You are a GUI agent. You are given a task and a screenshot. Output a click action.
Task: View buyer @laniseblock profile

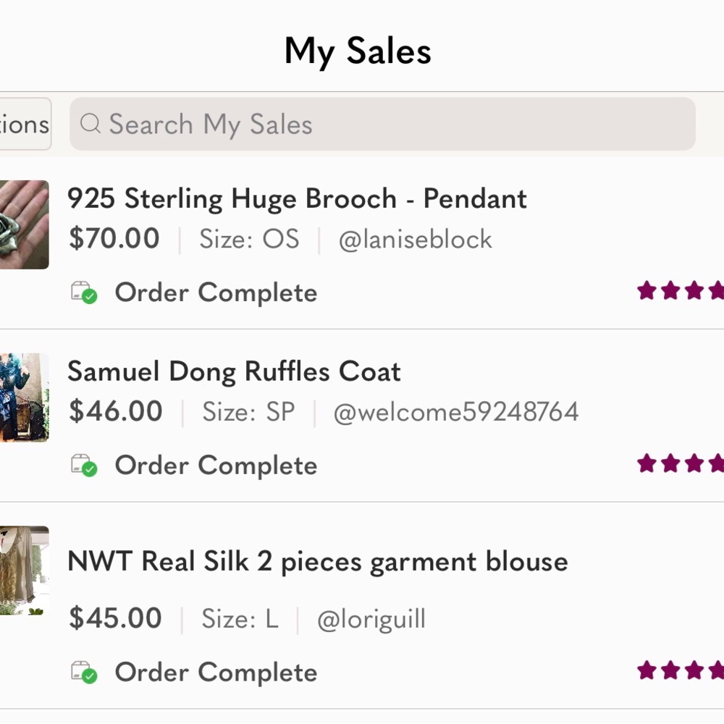click(415, 240)
